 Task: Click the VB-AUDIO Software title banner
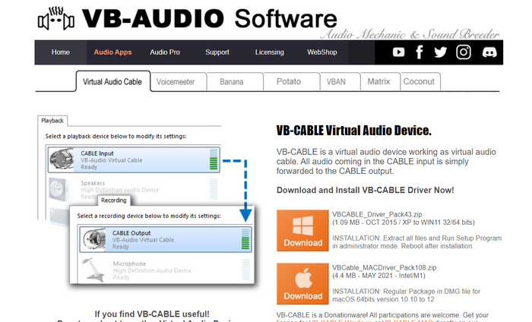click(209, 18)
